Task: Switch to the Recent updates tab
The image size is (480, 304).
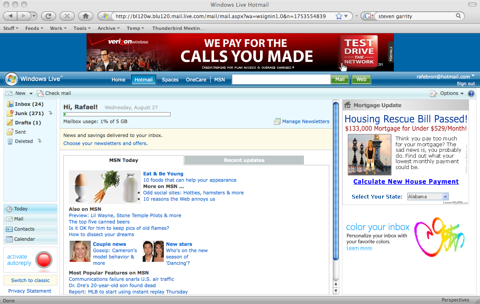Action: pos(244,160)
